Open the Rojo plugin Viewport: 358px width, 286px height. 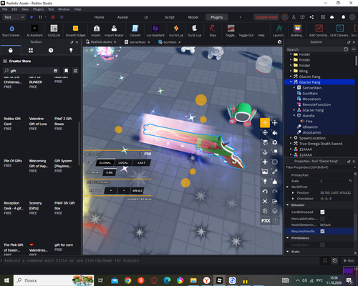tap(213, 31)
